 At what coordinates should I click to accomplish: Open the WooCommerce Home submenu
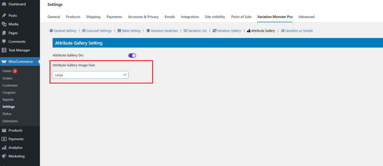point(7,71)
